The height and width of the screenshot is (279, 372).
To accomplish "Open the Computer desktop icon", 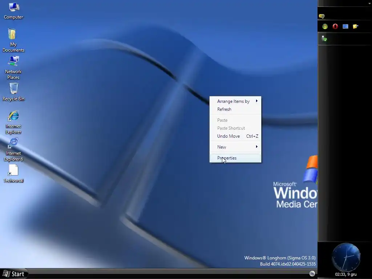I will 13,11.
